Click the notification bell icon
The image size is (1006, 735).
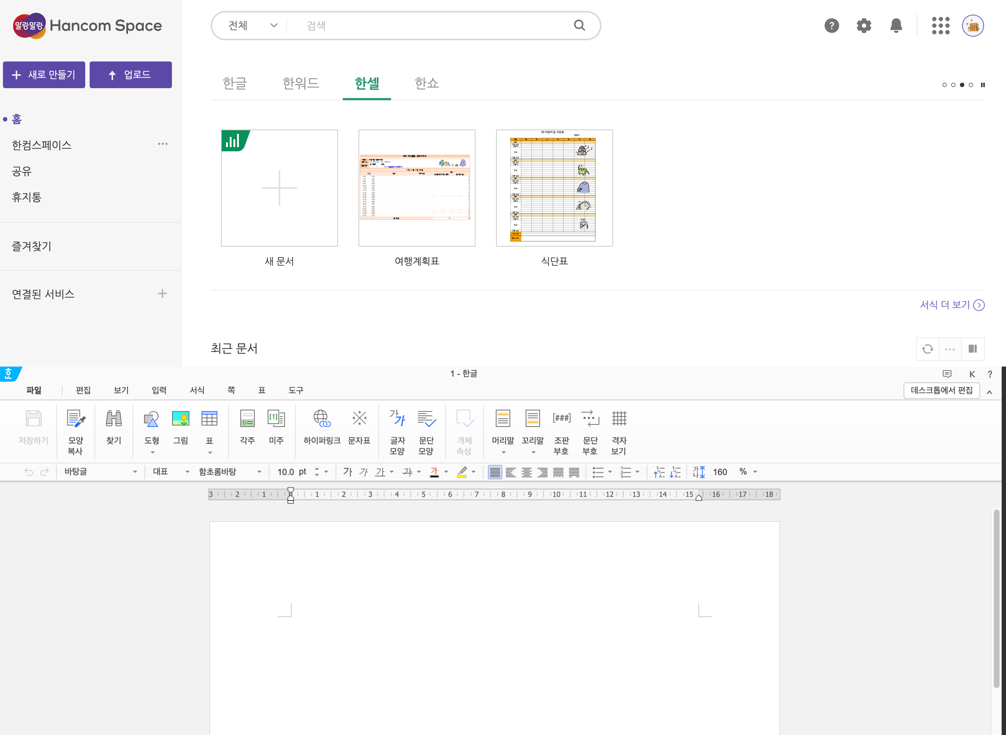tap(896, 26)
